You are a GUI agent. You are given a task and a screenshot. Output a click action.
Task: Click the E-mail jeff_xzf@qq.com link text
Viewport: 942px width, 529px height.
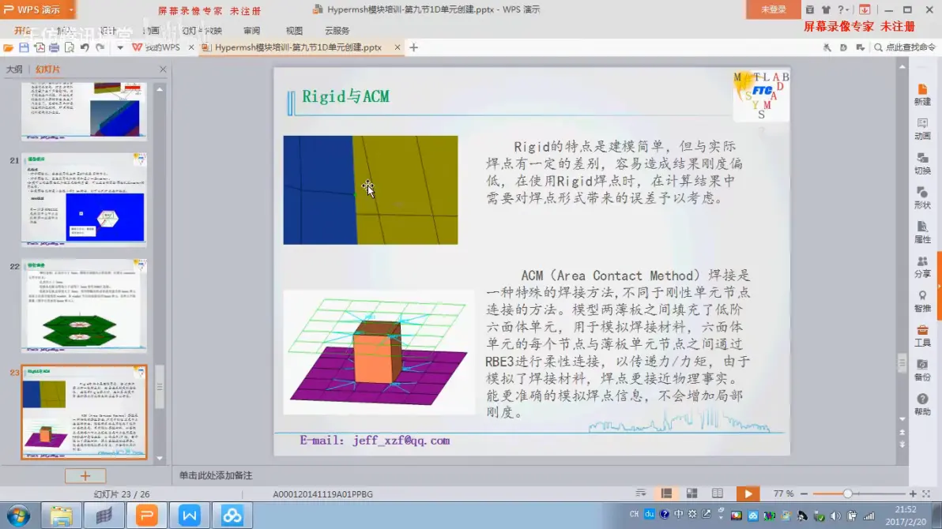tap(375, 441)
